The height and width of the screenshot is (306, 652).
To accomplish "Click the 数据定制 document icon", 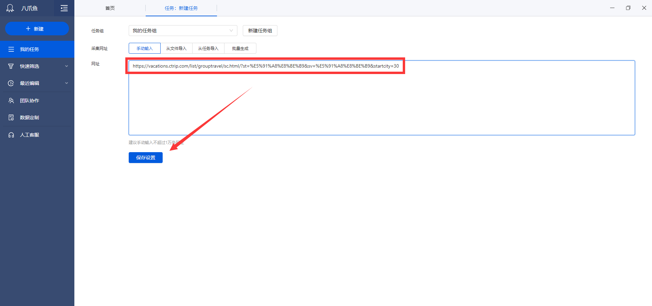I will pyautogui.click(x=11, y=118).
